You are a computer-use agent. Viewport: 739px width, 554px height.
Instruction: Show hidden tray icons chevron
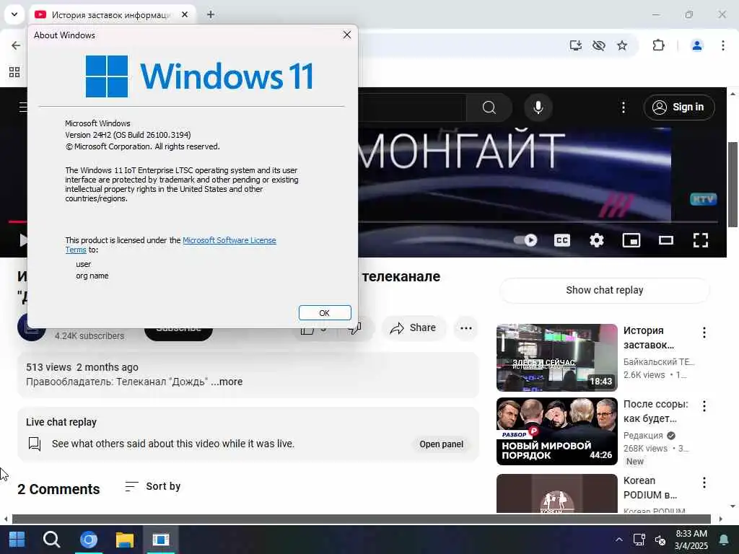(618, 540)
